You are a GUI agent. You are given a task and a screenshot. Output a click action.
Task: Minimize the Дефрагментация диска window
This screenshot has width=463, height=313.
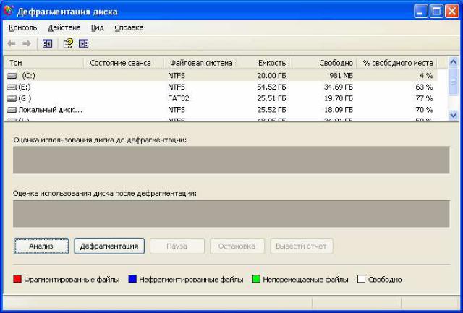pos(420,12)
